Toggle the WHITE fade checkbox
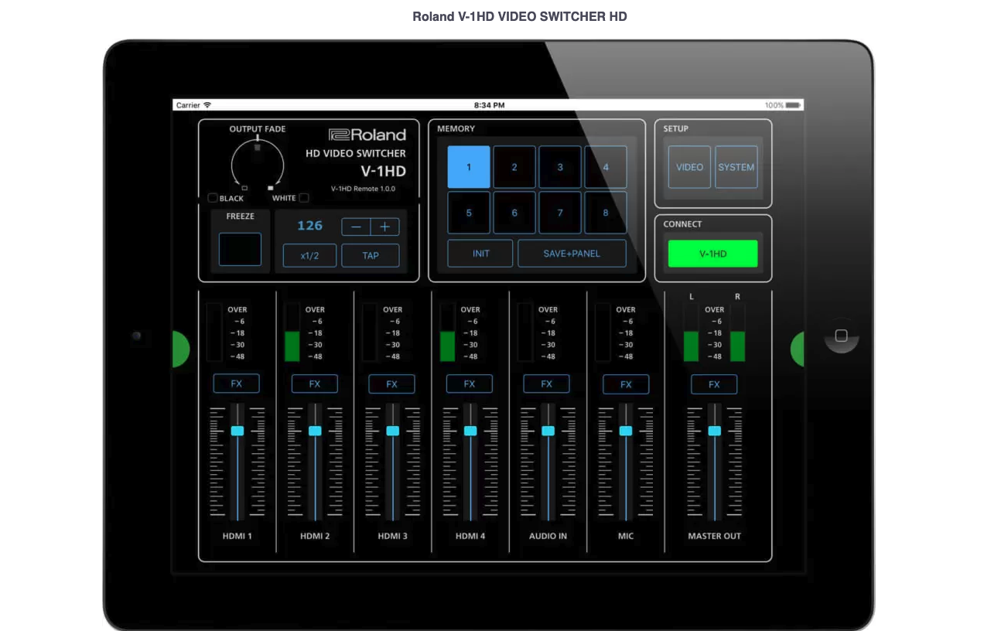Viewport: 984px width, 631px height. 304,198
